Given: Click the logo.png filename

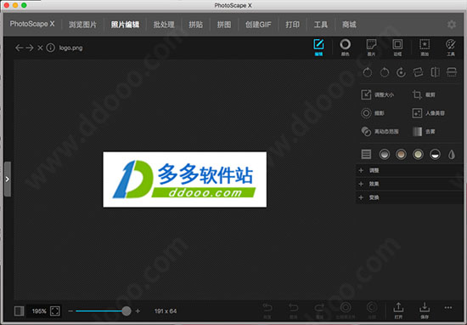Looking at the screenshot, I should tap(70, 48).
